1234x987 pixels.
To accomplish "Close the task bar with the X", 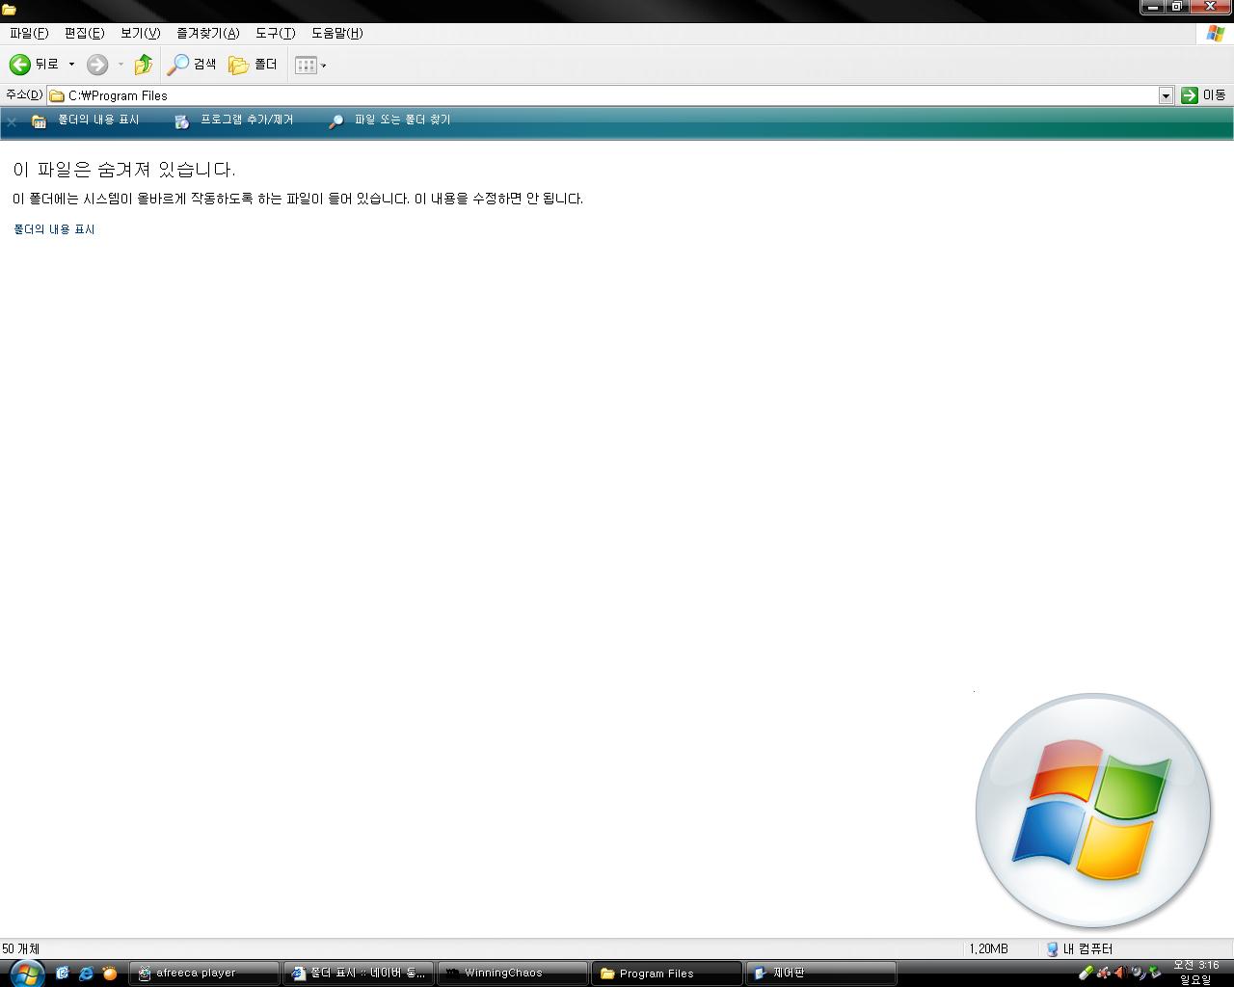I will (12, 121).
